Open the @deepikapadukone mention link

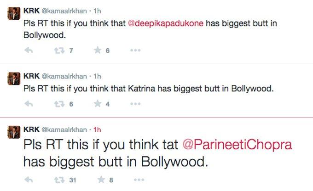(166, 23)
